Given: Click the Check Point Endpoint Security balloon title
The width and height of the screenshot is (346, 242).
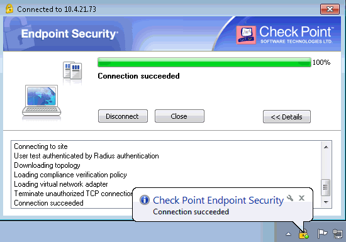Looking at the screenshot, I should [x=218, y=200].
